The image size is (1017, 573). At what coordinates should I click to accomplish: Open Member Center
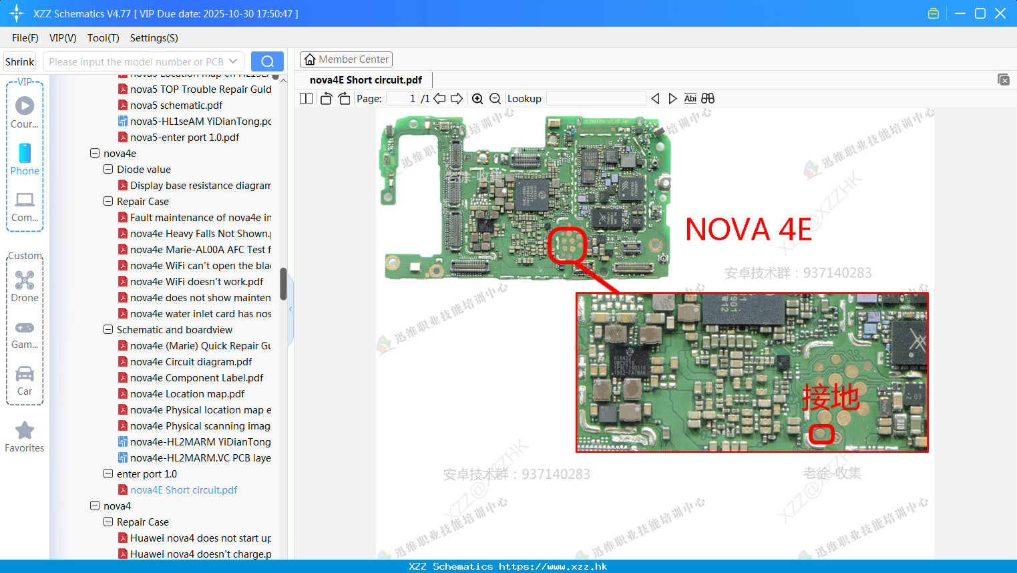[x=346, y=59]
